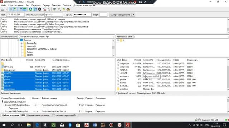Open the Windows Start menu
229x128 pixels.
4,125
